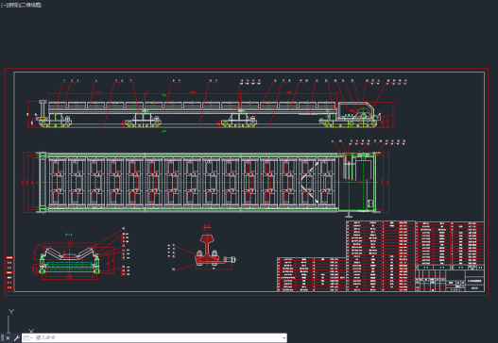Expand command history arrow at command line end
The height and width of the screenshot is (343, 498).
pos(283,338)
